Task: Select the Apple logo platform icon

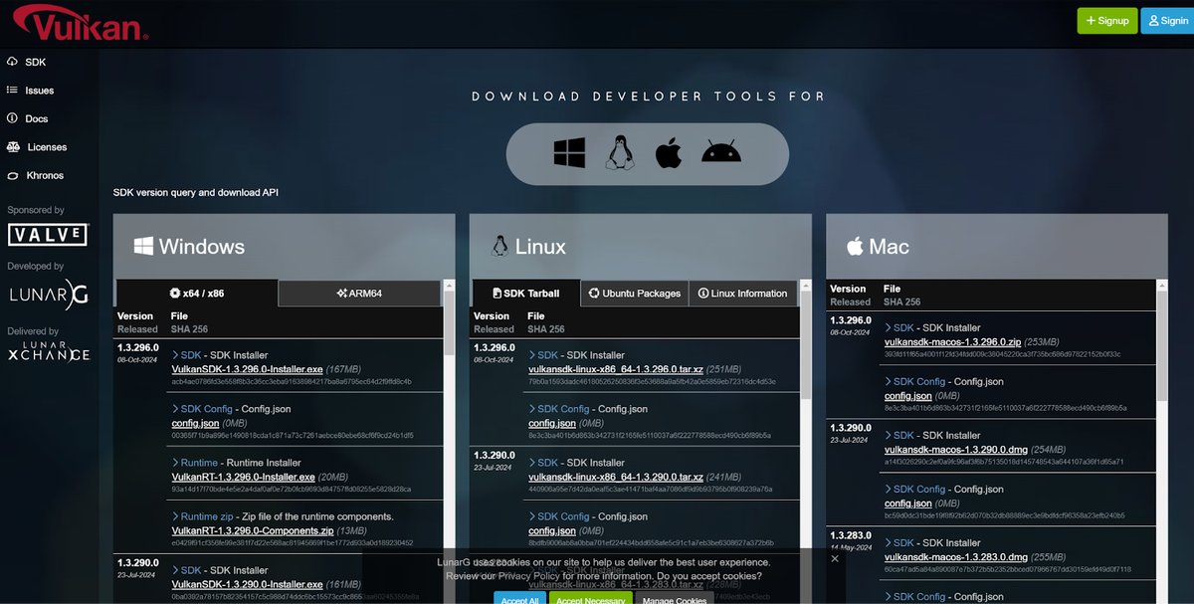Action: (669, 153)
